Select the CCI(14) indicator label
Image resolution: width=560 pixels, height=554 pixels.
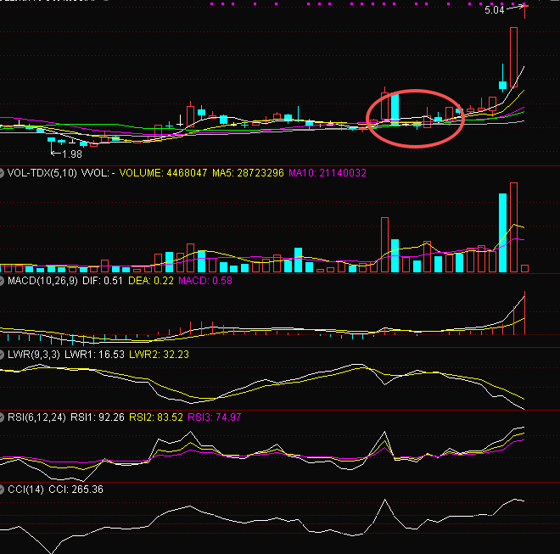point(25,490)
